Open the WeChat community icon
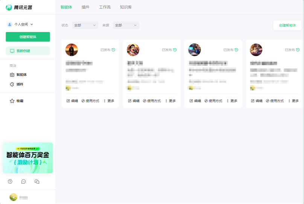 37,181
